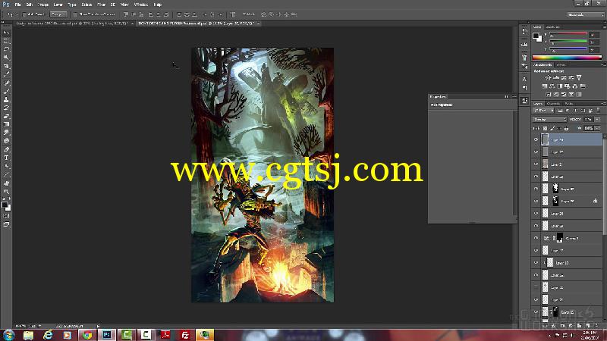Lock image pixels with brush icon
The image size is (607, 341).
[x=552, y=128]
